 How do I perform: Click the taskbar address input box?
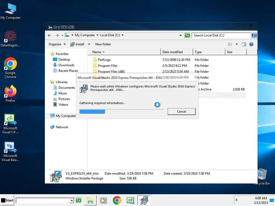tap(43, 200)
